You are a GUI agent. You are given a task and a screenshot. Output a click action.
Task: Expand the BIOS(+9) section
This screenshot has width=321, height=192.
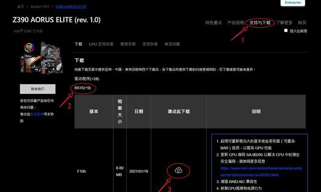[x=83, y=88]
